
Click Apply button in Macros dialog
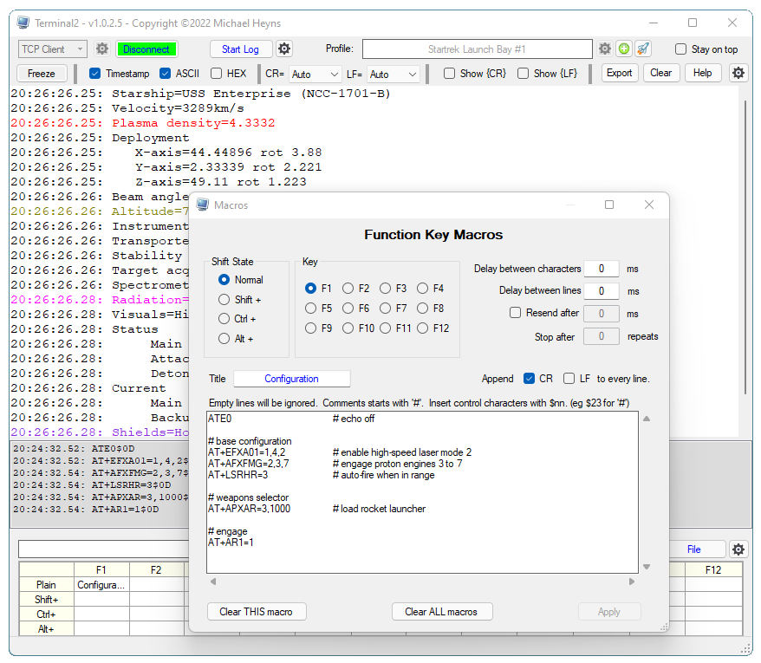[609, 612]
